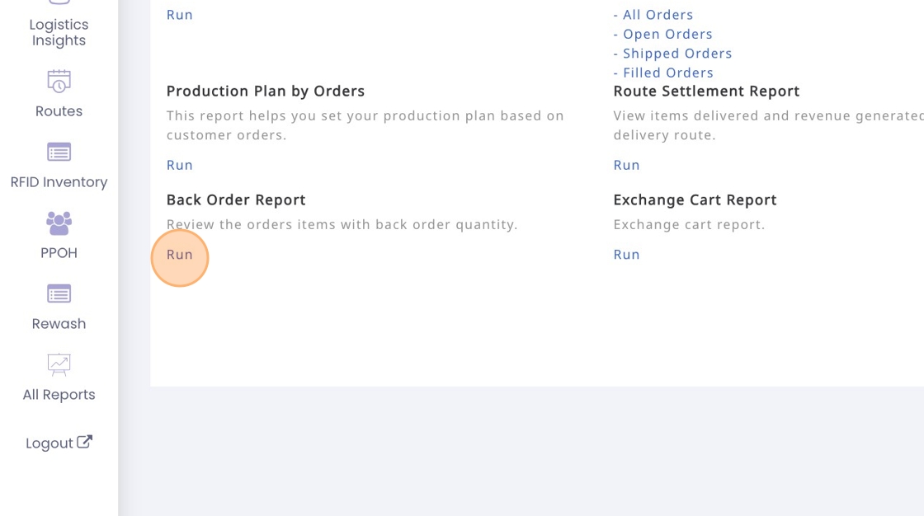Open Logistics Insights from the sidebar text

point(59,33)
